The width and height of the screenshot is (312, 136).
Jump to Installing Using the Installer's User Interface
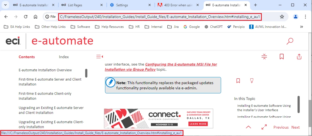tap(264, 108)
